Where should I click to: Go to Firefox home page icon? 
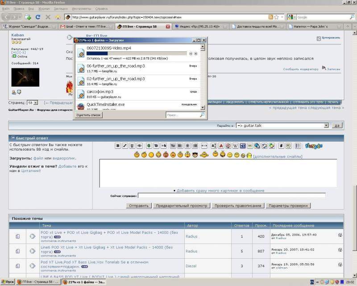(x=58, y=17)
